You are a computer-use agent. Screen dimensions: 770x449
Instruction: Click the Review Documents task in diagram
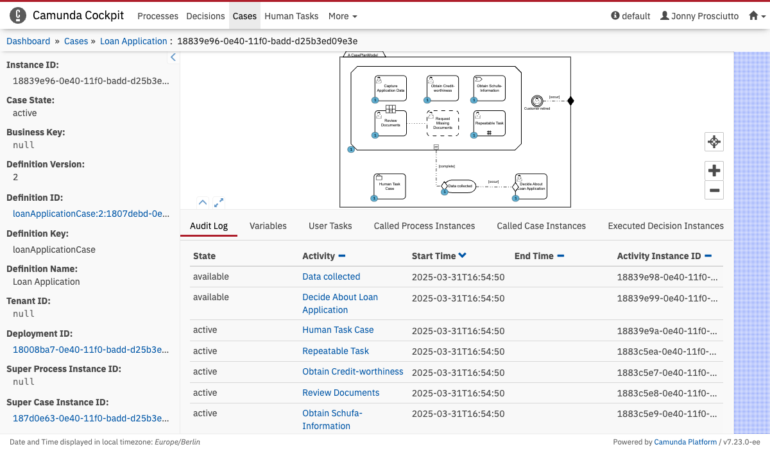[x=390, y=123]
